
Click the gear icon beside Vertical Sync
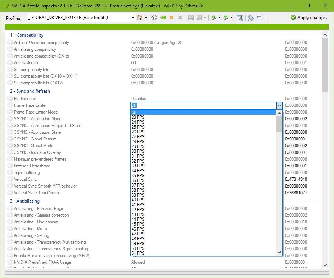(x=10, y=179)
